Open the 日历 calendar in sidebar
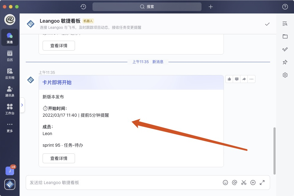Viewport: 294px width, 196px height. pyautogui.click(x=10, y=56)
